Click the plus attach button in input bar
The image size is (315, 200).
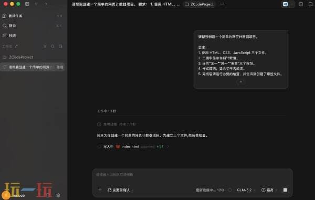[x=100, y=190]
